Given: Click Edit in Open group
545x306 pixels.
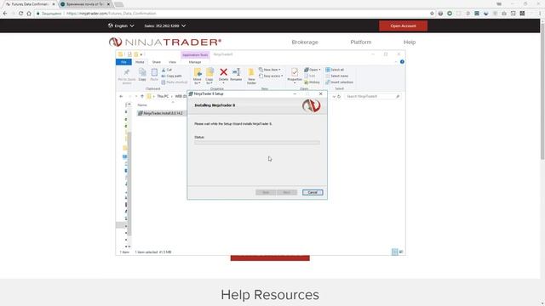Looking at the screenshot, I should click(310, 76).
